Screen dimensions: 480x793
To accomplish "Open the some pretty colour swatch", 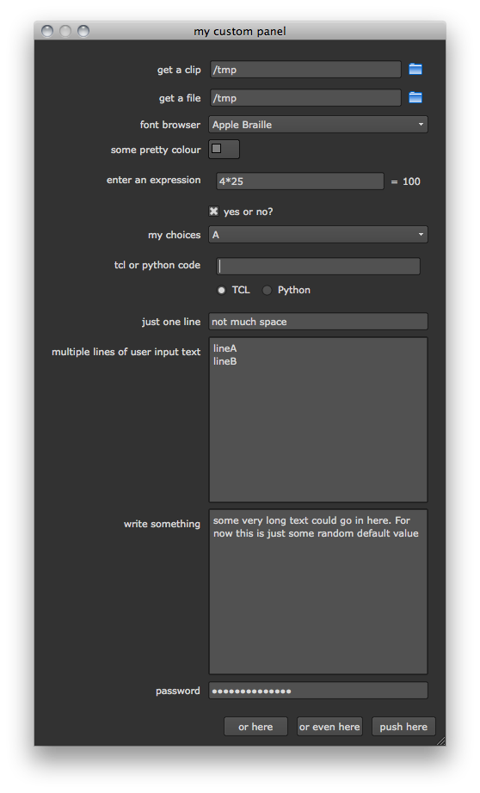I will click(x=224, y=149).
